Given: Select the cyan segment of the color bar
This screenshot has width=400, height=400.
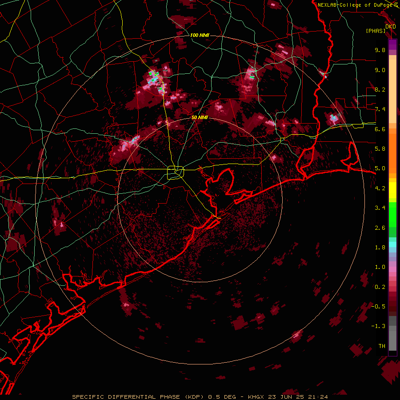Looking at the screenshot, I should tap(392, 244).
